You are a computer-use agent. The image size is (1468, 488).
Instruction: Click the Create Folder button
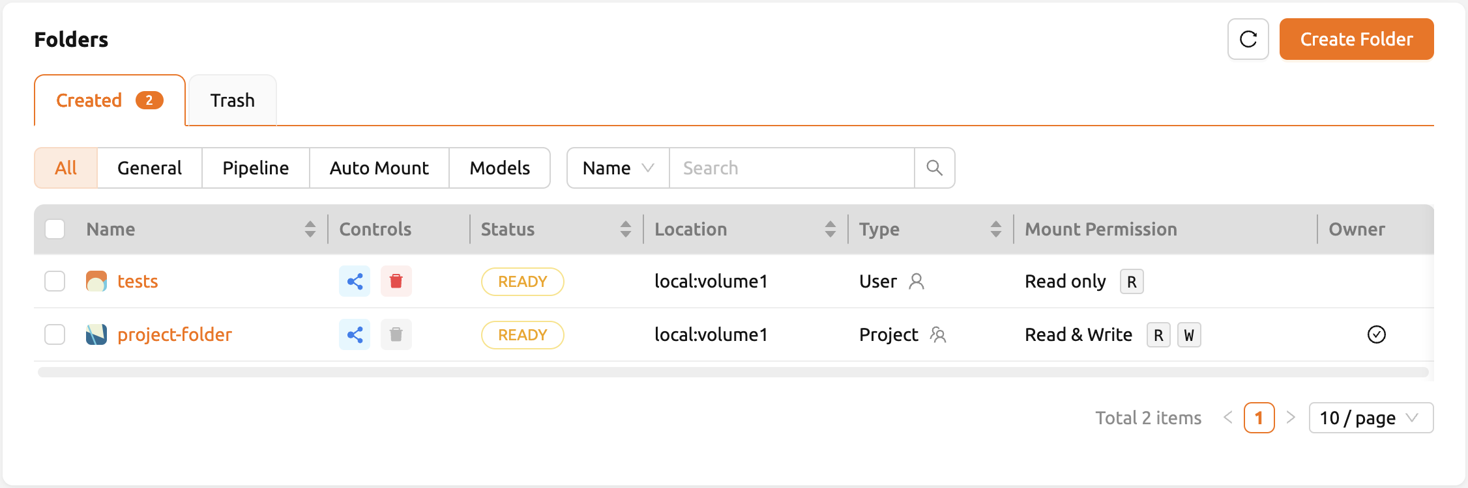pos(1357,39)
